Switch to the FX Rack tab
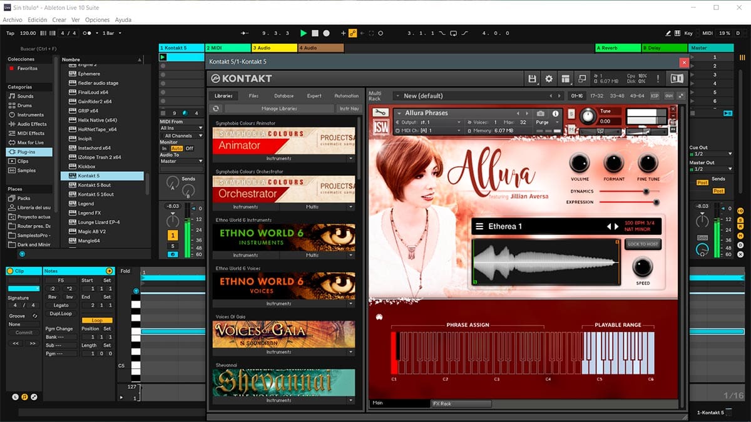The width and height of the screenshot is (751, 422). [x=461, y=404]
